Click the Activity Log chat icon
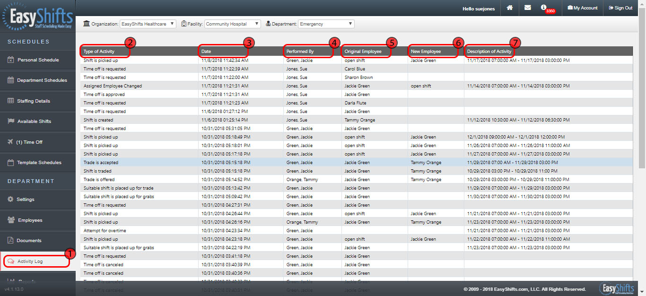646x296 pixels. [x=11, y=261]
